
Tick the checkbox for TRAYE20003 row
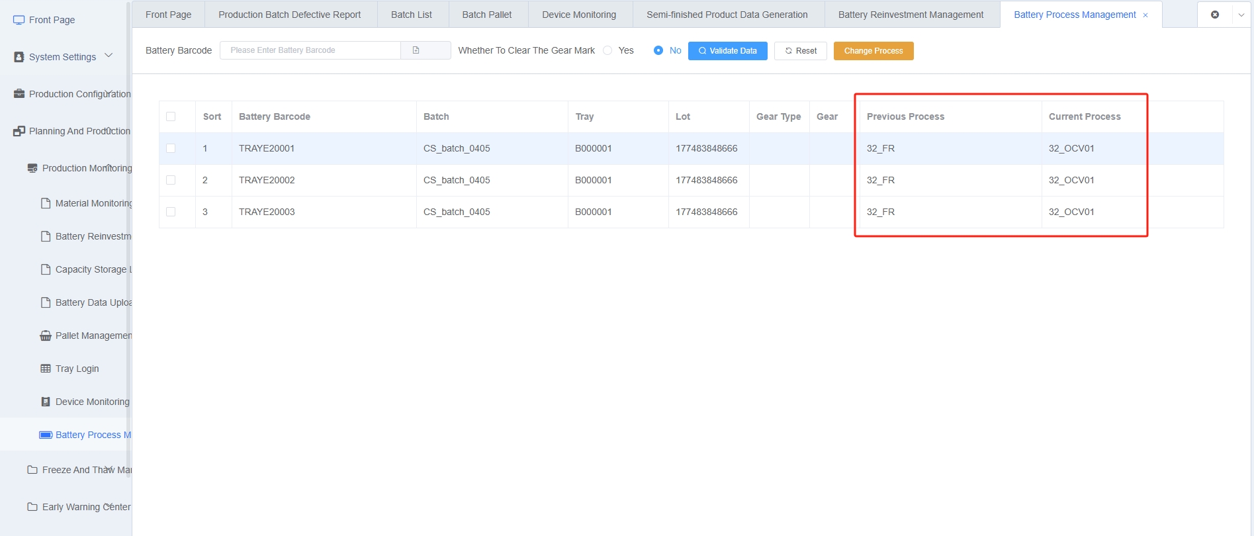coord(171,212)
